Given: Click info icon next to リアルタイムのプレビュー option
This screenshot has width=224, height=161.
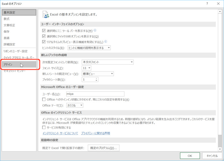Looking at the screenshot, I should (106, 42).
